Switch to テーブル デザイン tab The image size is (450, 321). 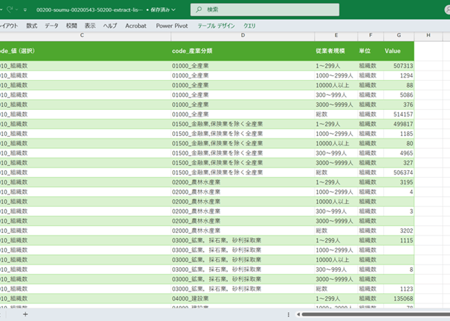216,26
